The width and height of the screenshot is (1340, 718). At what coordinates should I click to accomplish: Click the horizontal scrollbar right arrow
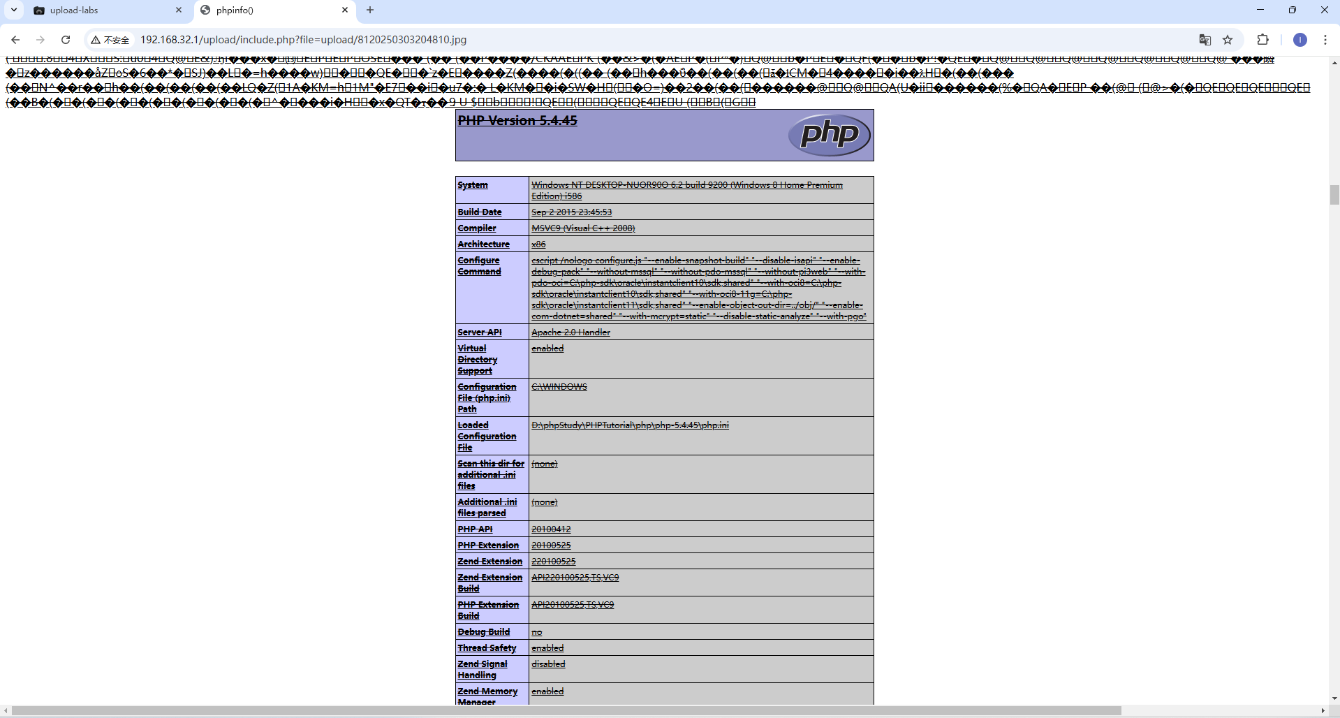pos(1323,711)
